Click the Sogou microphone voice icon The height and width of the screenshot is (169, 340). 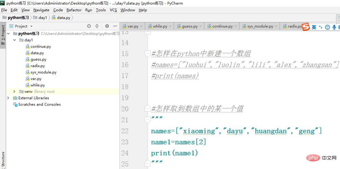coord(335,27)
